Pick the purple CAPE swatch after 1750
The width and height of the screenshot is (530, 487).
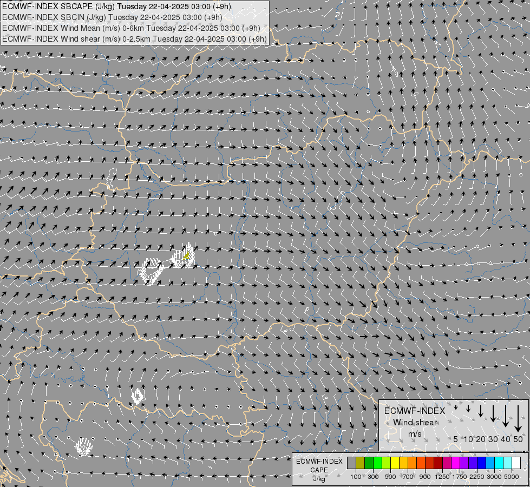(x=464, y=463)
